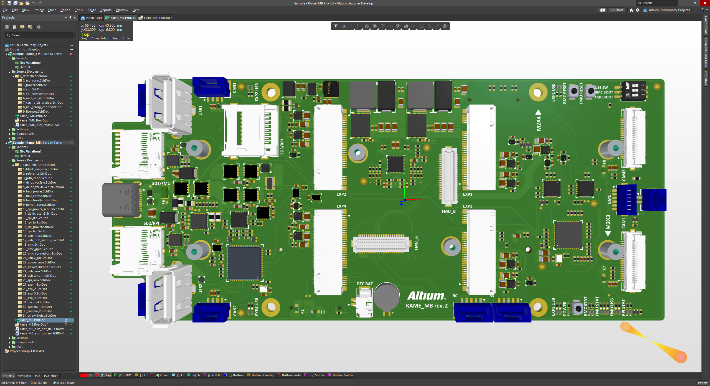710x386 pixels.
Task: Open the Place Text tool
Action: [x=430, y=26]
